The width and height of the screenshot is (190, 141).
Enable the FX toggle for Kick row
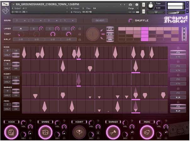(x=178, y=52)
